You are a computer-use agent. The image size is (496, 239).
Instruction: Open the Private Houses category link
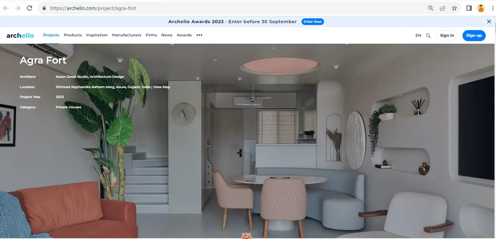68,107
